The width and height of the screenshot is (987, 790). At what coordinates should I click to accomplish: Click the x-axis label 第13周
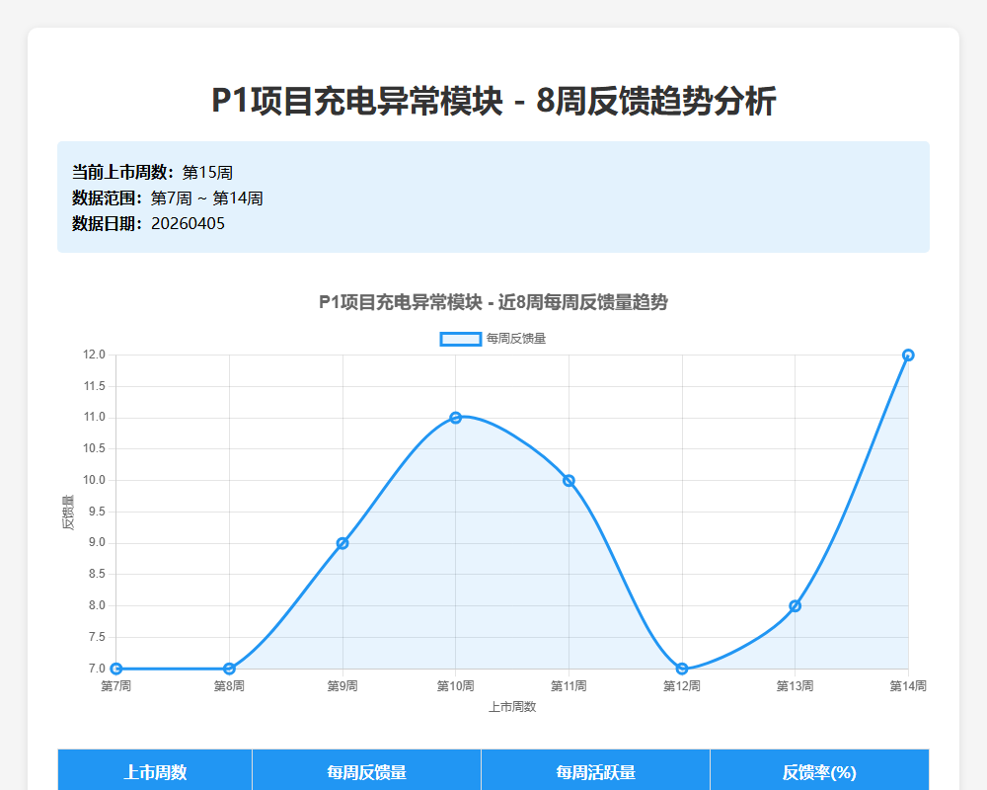[x=795, y=686]
